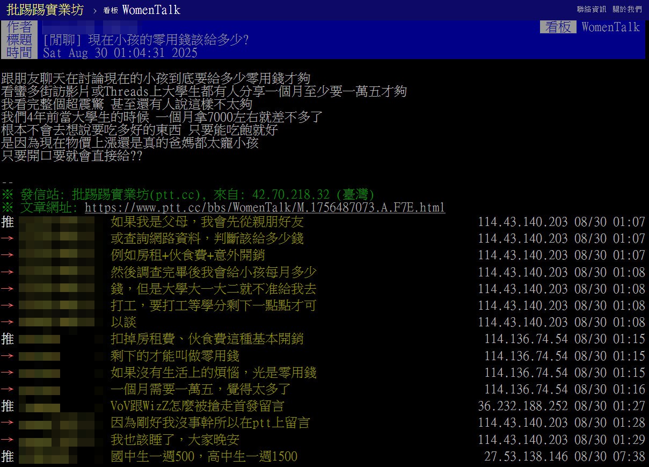Click the 時間 header label

(20, 53)
